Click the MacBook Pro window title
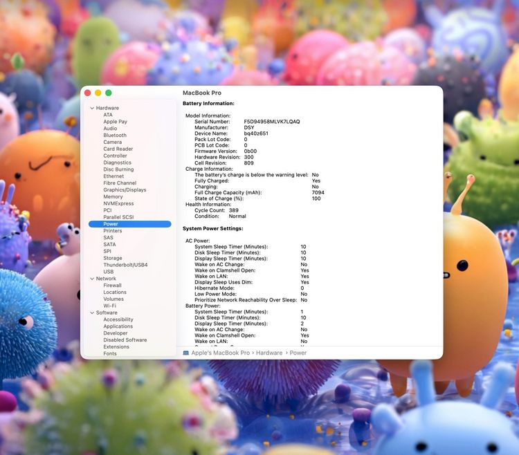Screen dimensions: 519x455 (x=202, y=93)
